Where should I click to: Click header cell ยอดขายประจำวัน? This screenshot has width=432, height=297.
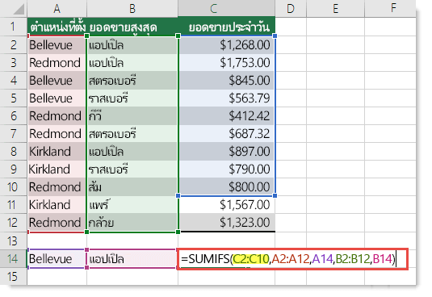click(226, 27)
